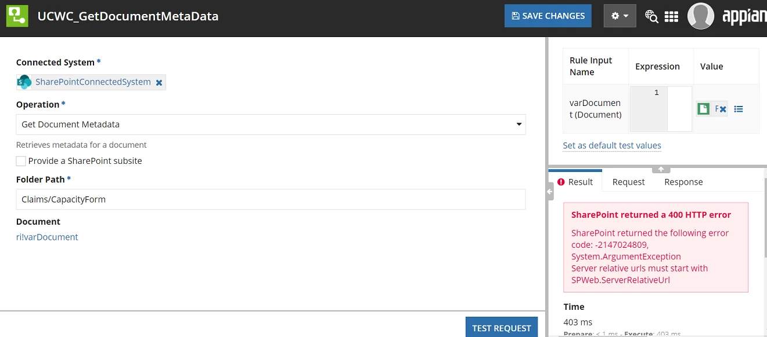Remove SharePointConnectedSystem with the x icon
Image resolution: width=767 pixels, height=337 pixels.
[159, 83]
